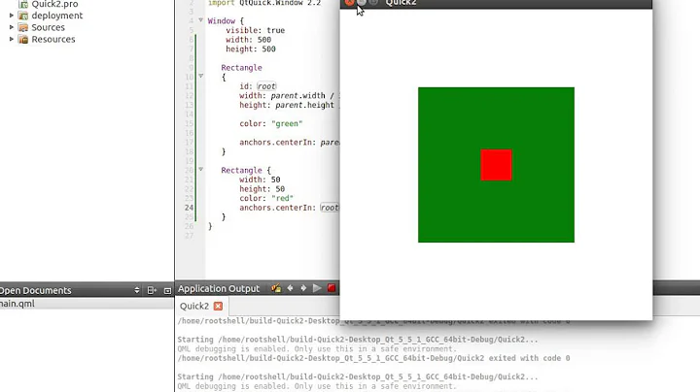Stop the running application with the red square

(332, 288)
